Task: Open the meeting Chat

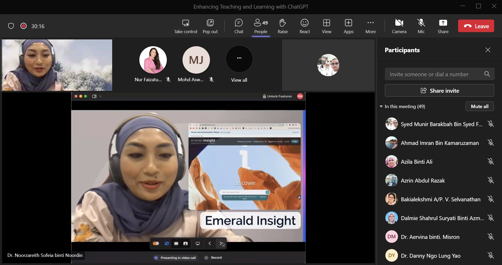Action: 239,26
